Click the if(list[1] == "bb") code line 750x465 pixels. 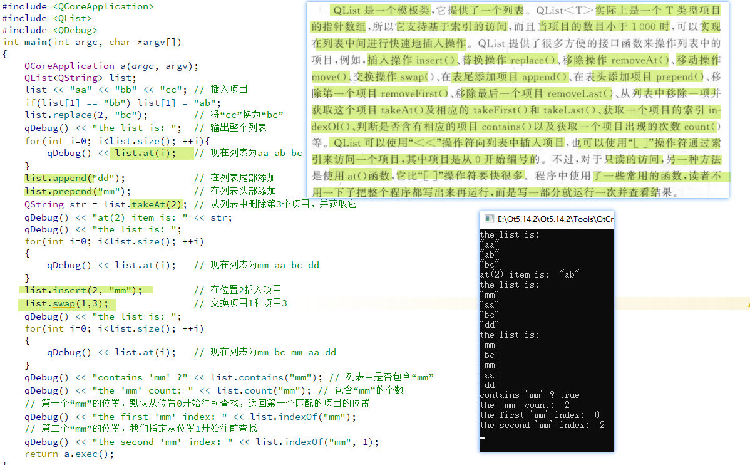(x=123, y=103)
